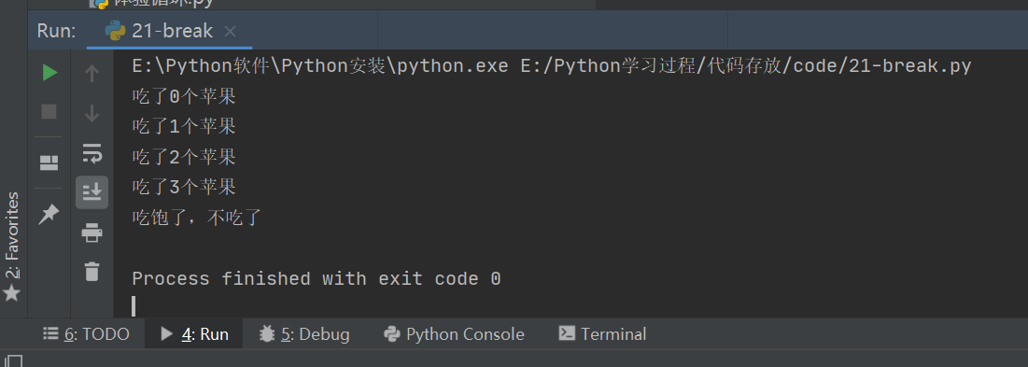Screen dimensions: 1028x367
Task: Open the 5: Debug tool window
Action: tap(303, 334)
